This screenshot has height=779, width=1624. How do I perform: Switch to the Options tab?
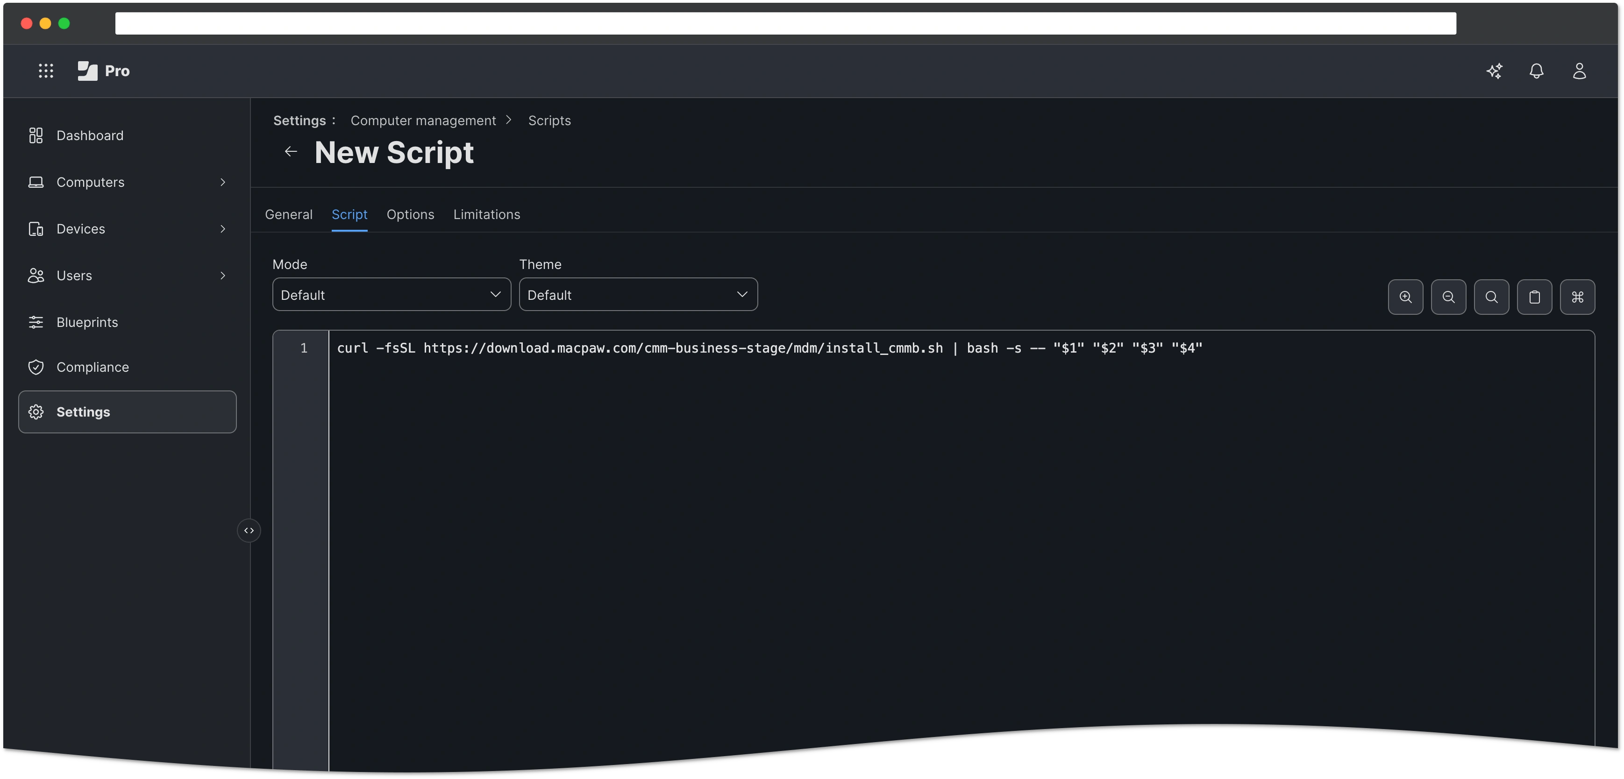pos(410,214)
